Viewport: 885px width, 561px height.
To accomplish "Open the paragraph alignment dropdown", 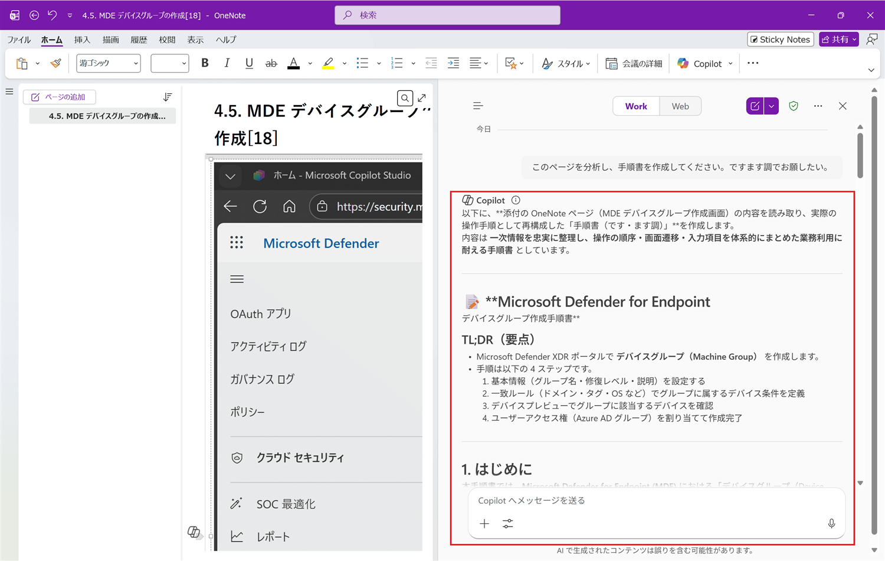I will (x=478, y=63).
